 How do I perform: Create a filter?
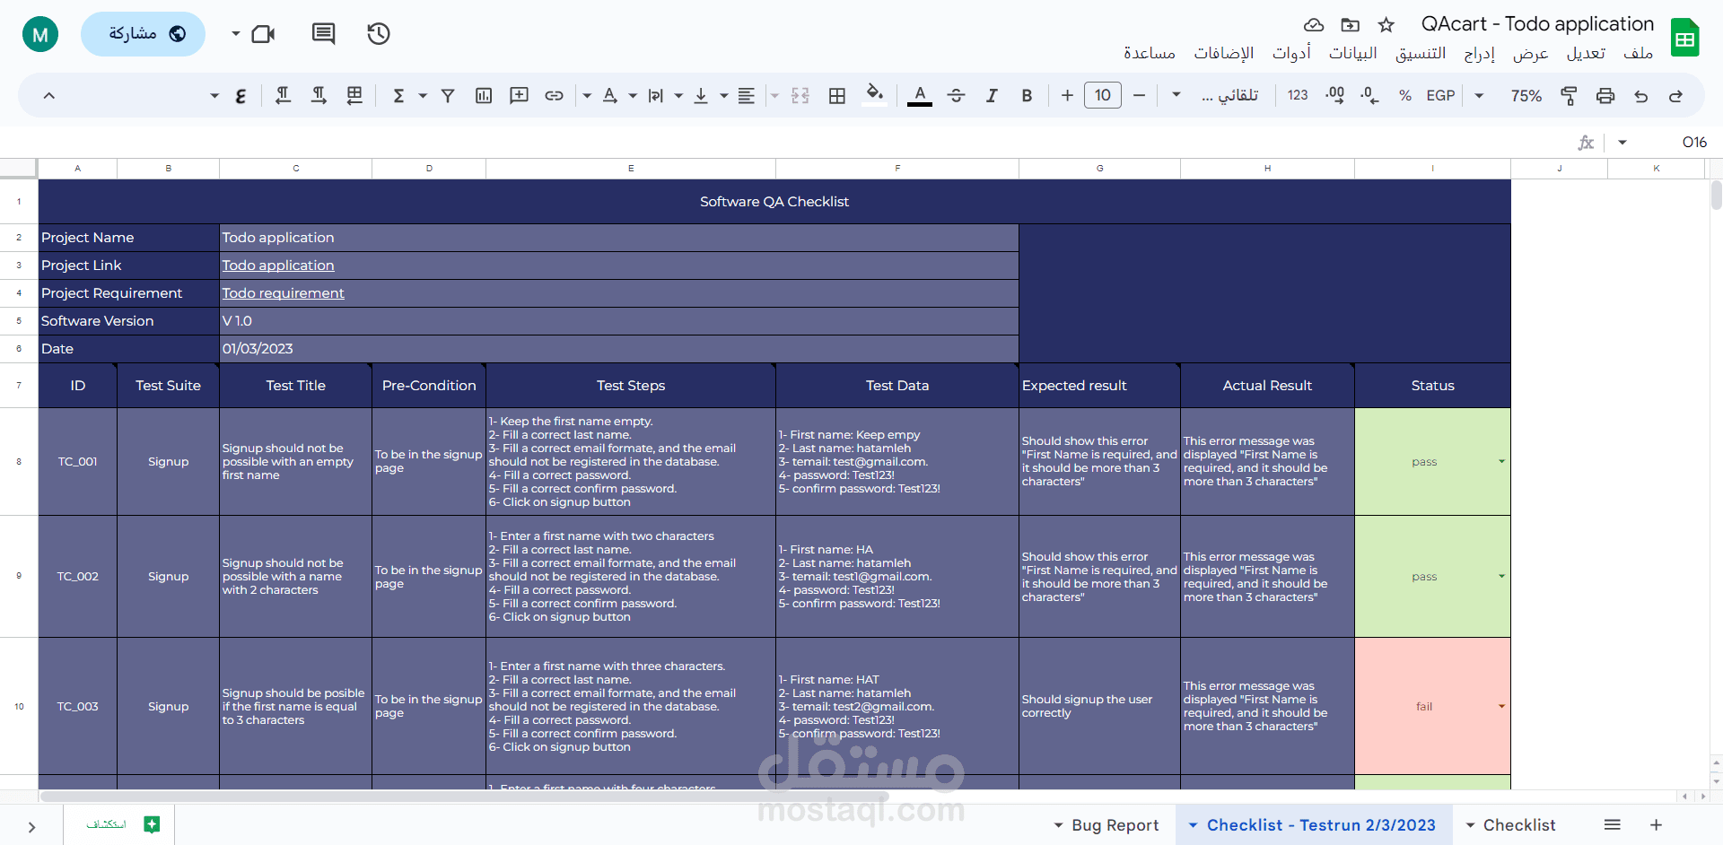point(448,96)
